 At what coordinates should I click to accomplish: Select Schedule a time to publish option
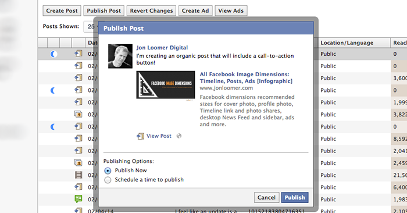pyautogui.click(x=108, y=180)
